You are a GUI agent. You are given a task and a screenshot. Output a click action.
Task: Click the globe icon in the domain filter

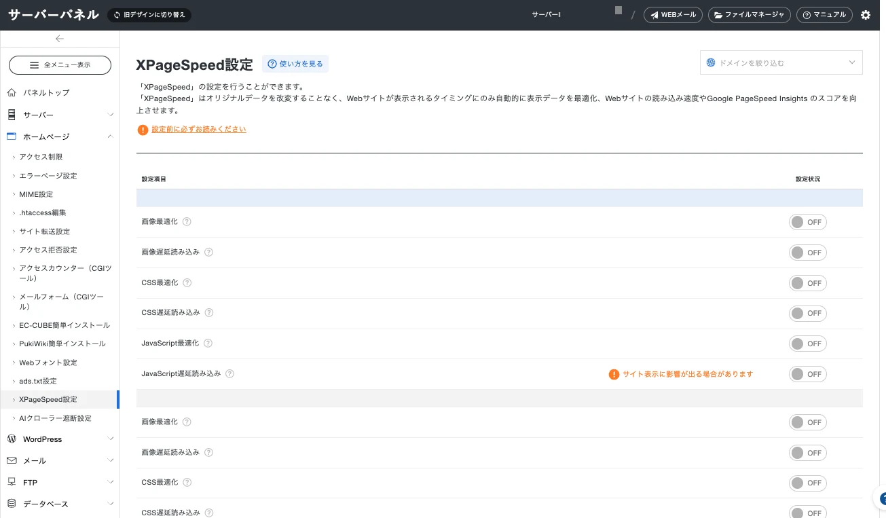pos(711,62)
